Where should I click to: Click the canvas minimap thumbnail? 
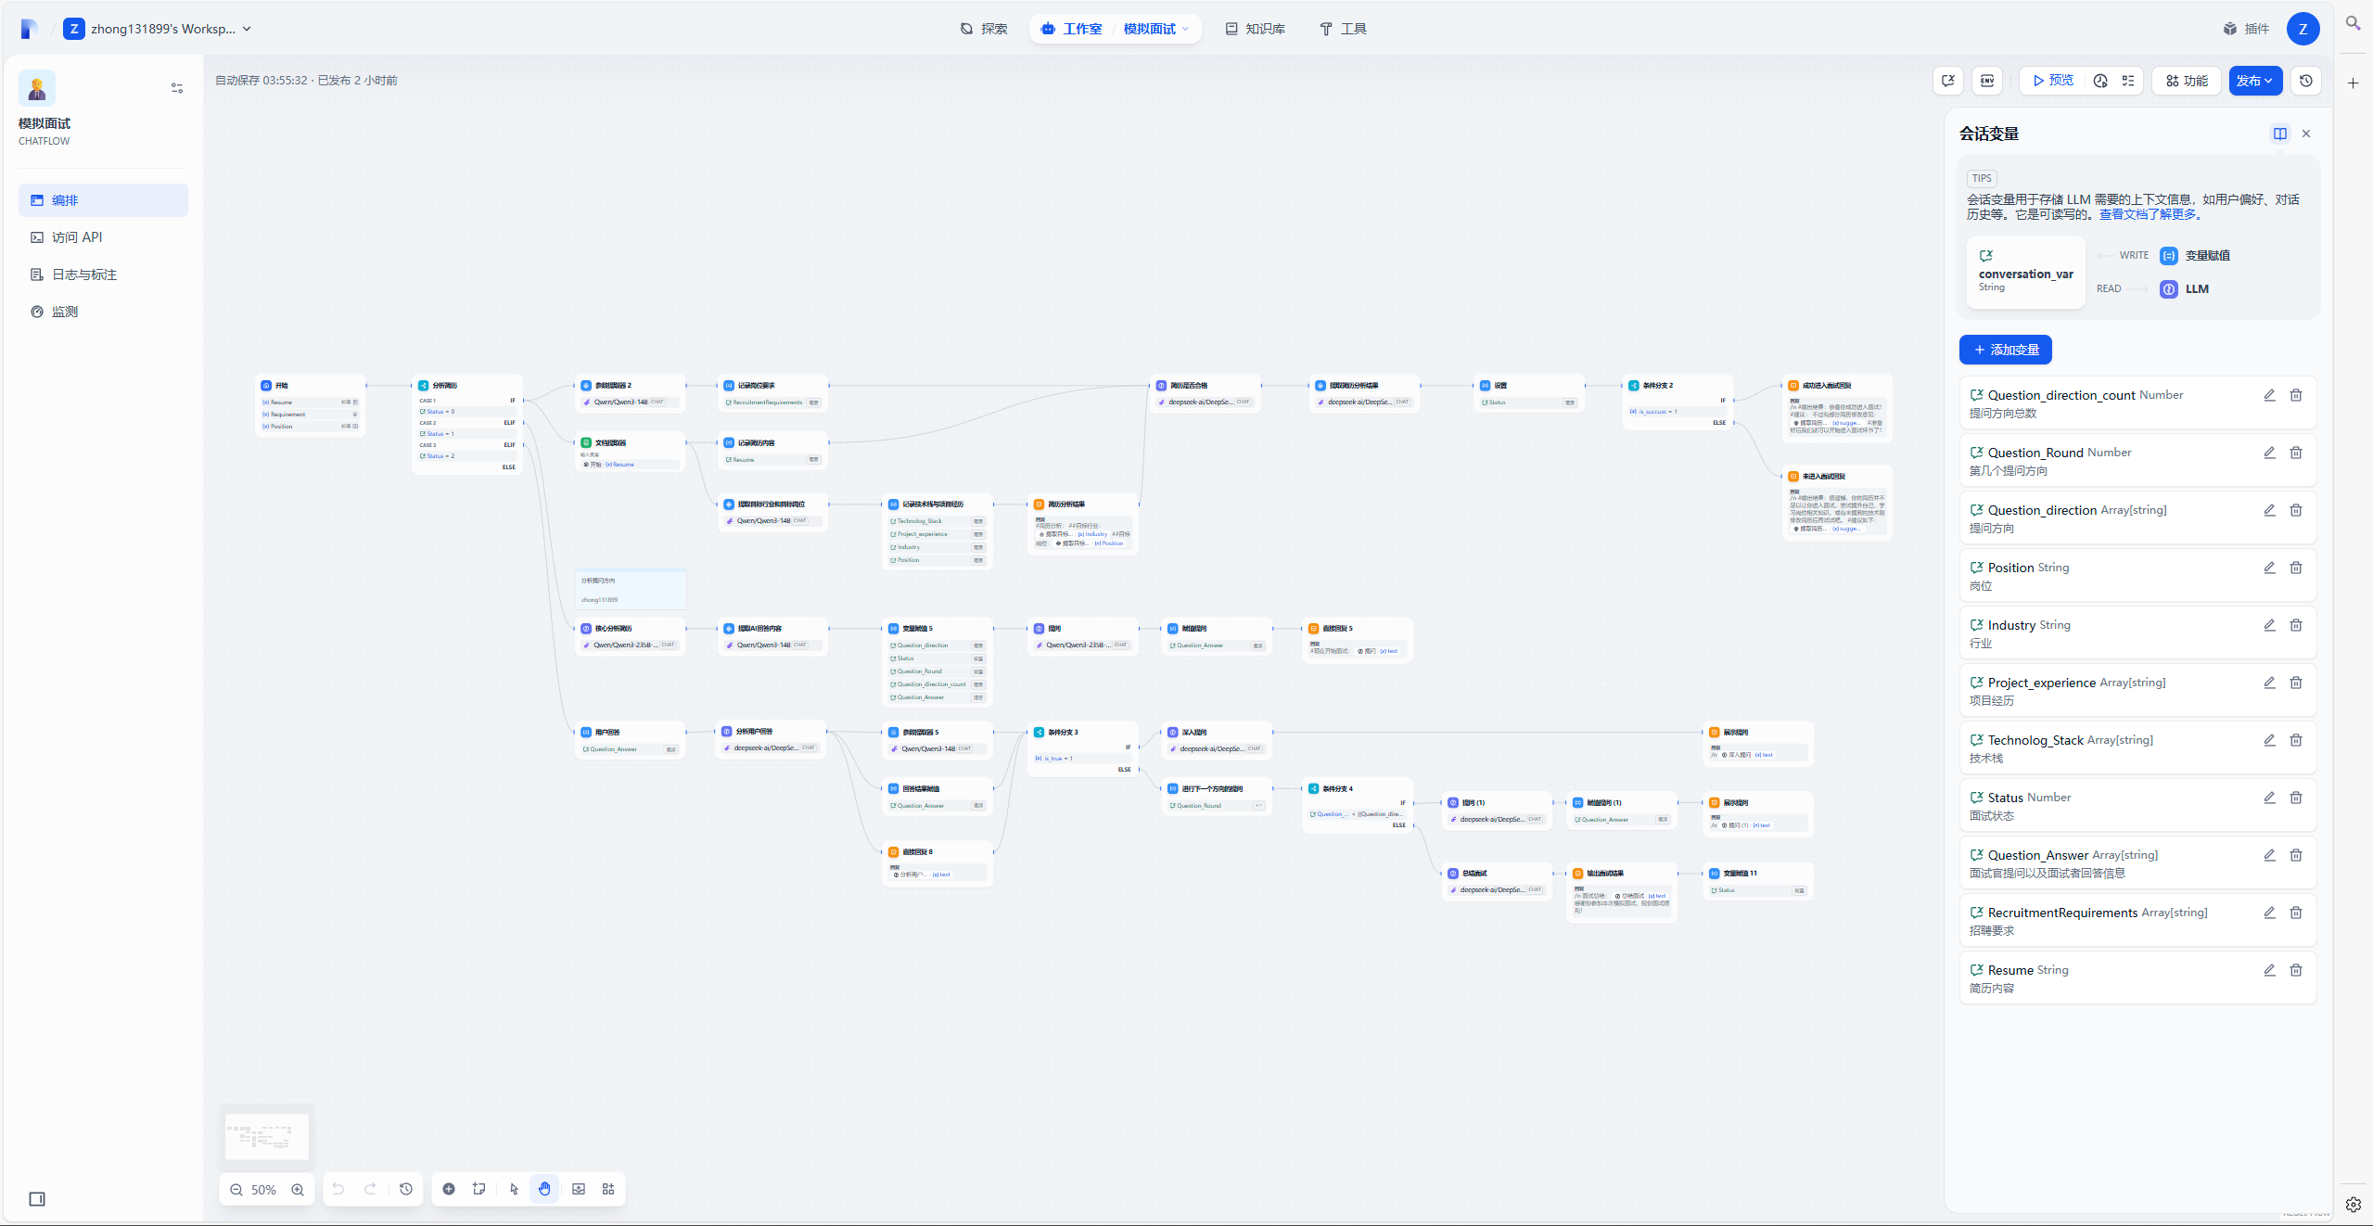[x=267, y=1136]
